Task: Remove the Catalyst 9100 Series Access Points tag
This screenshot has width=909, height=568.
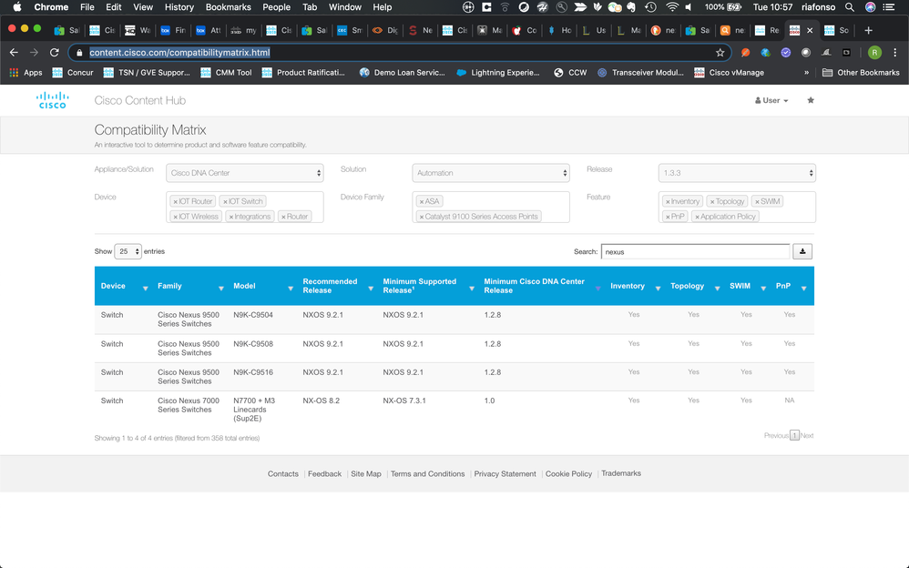Action: tap(422, 217)
